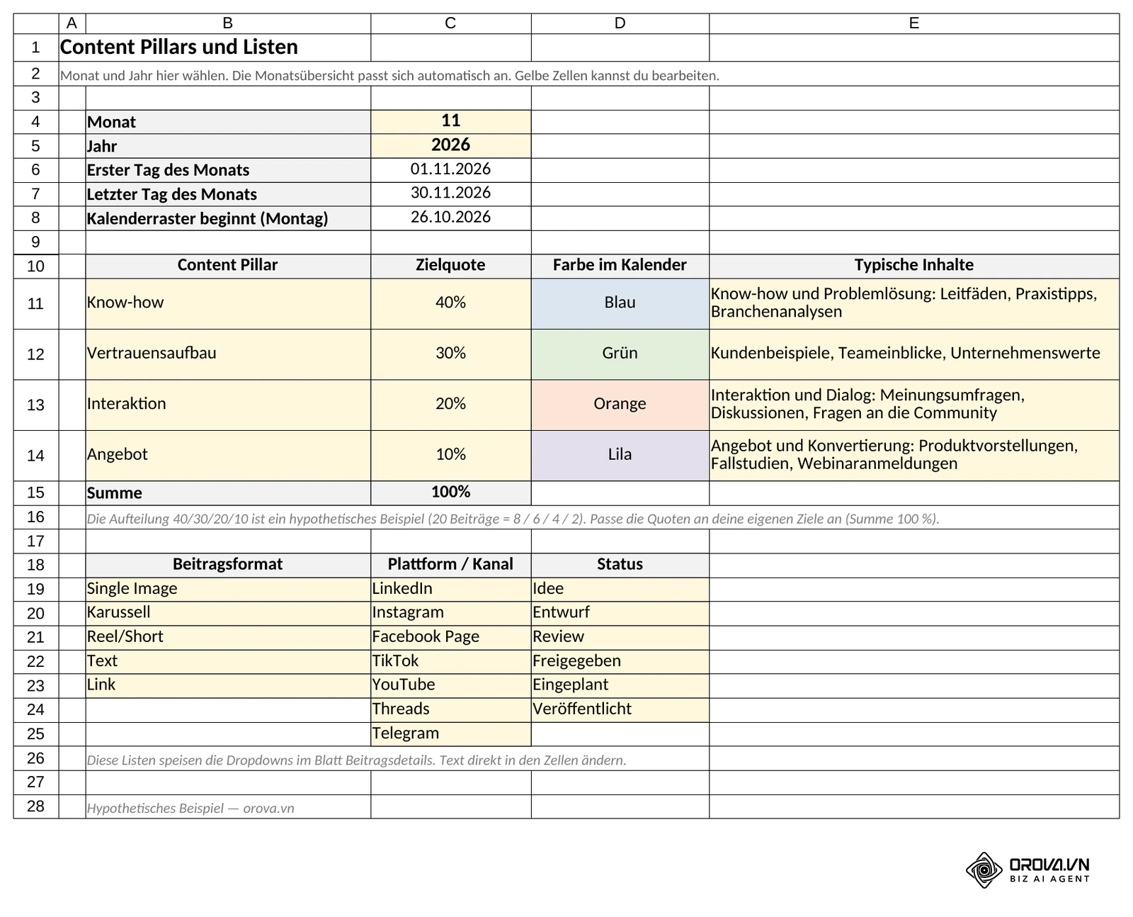This screenshot has height=917, width=1133.
Task: Click the cell '01.11.2026'
Action: pos(450,170)
